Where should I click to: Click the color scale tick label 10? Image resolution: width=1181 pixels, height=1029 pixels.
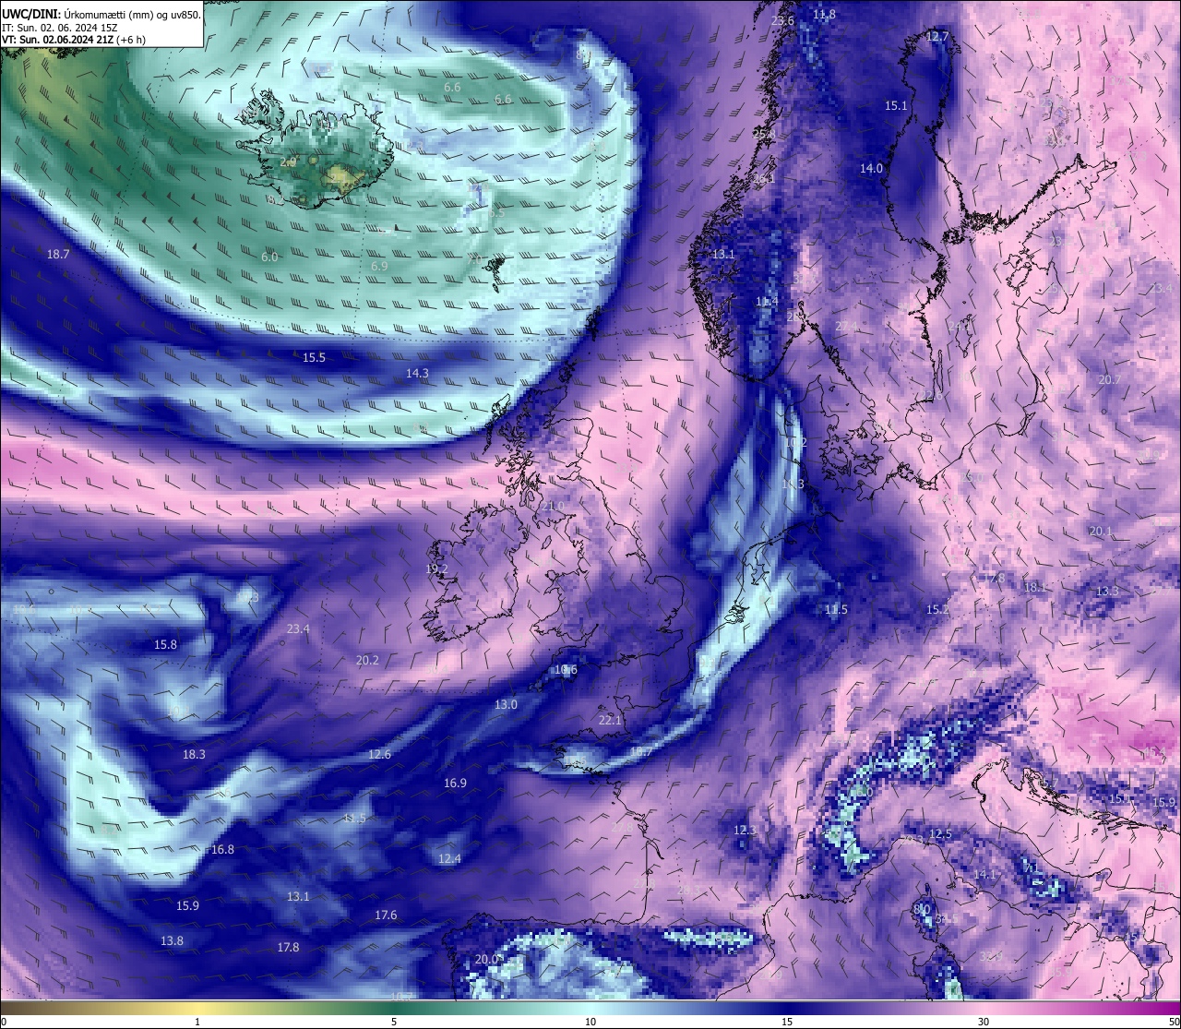(590, 1022)
